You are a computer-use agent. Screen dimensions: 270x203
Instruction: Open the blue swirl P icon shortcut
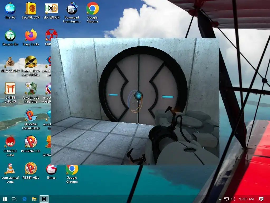coord(31,120)
